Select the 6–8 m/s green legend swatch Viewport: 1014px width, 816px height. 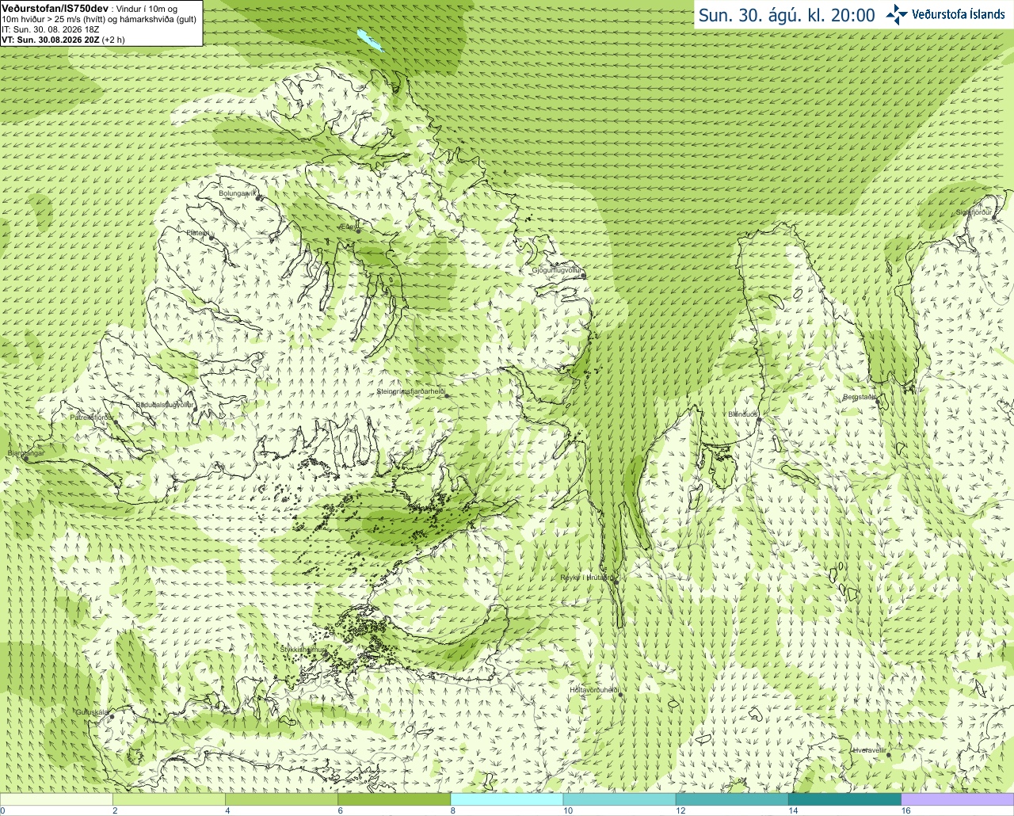click(x=395, y=799)
